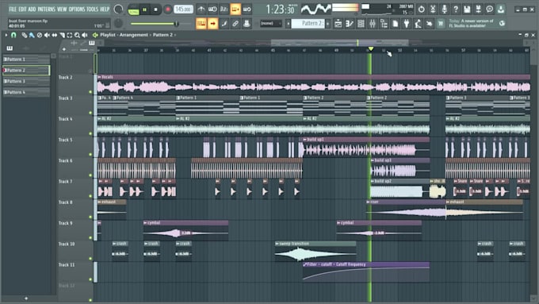This screenshot has height=304, width=539.
Task: Select the Draw pencil tool in Playlist
Action: [24, 35]
